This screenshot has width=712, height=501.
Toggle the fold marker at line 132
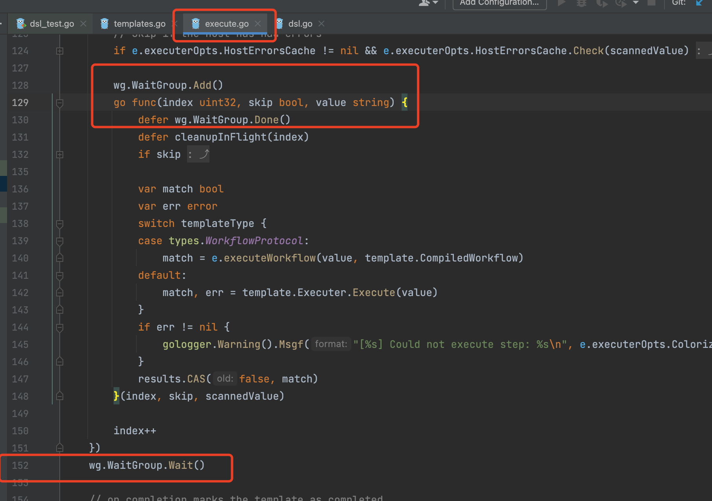[59, 154]
